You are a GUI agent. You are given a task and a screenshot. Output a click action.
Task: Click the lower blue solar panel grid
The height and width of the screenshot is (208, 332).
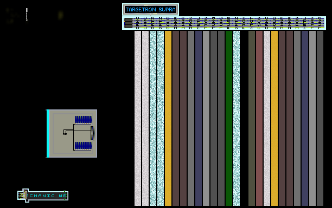pyautogui.click(x=84, y=146)
